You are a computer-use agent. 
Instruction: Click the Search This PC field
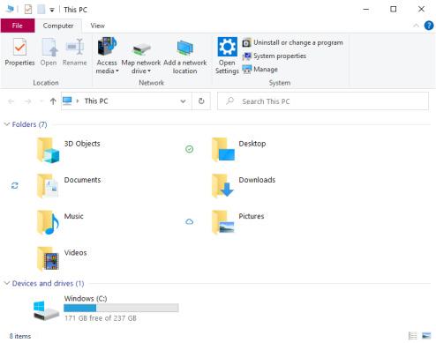pyautogui.click(x=323, y=101)
